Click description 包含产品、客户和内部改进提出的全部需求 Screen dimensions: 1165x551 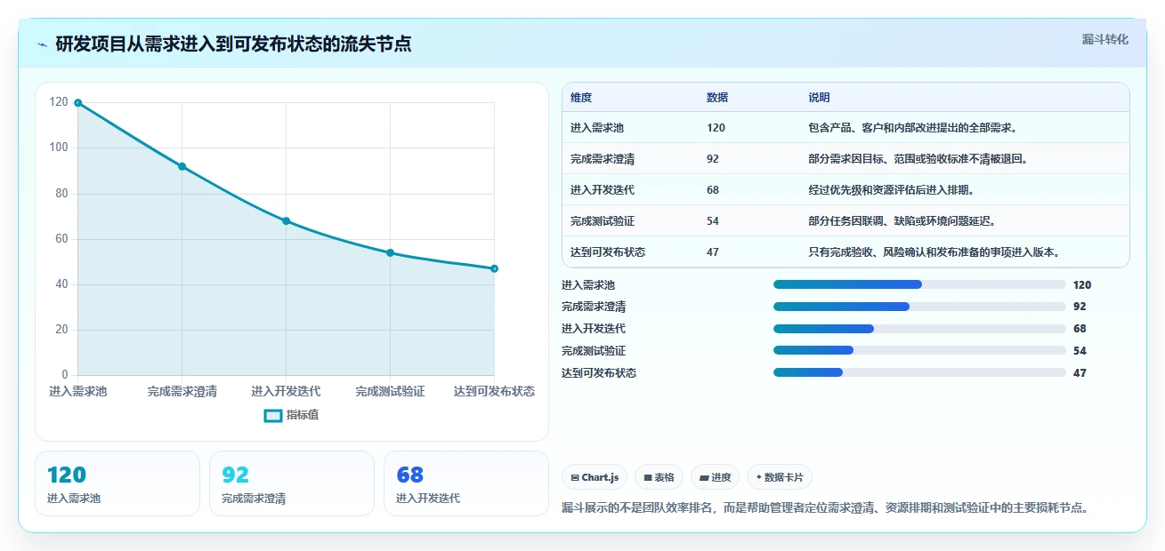pyautogui.click(x=912, y=128)
